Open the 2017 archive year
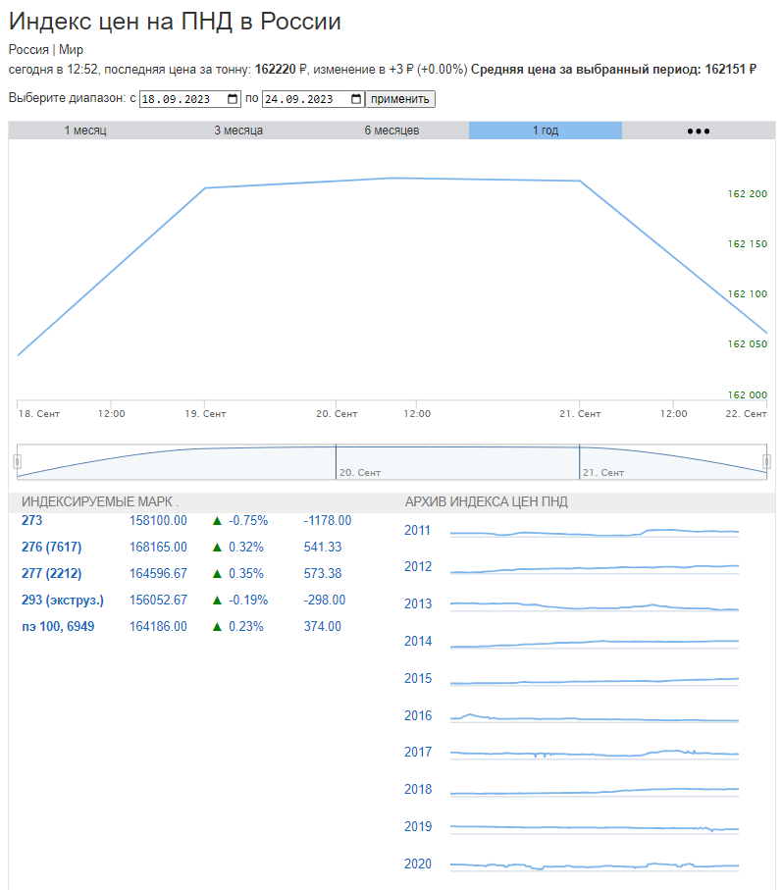The width and height of the screenshot is (782, 890). [x=418, y=752]
